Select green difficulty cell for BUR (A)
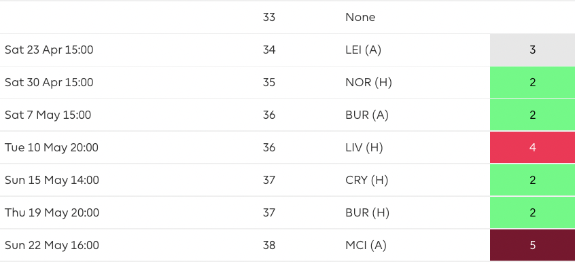 532,115
